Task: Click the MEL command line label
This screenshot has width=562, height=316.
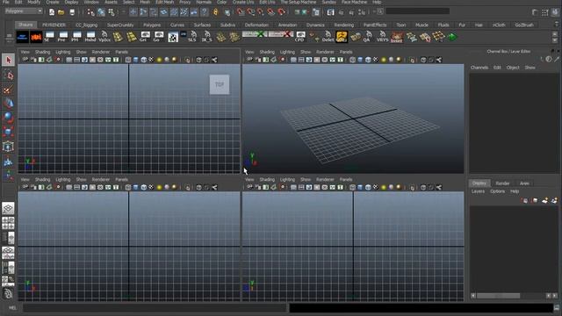Action: point(12,308)
